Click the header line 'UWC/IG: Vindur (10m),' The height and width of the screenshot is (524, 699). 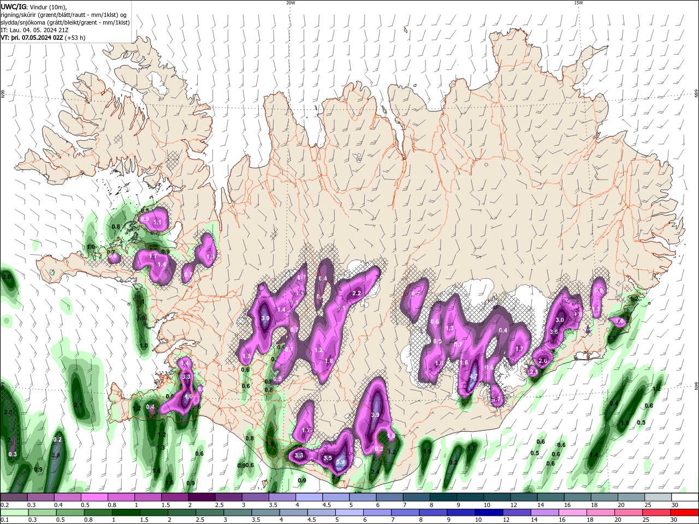[x=34, y=6]
